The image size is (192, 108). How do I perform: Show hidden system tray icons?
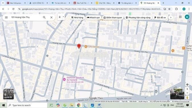point(161,105)
